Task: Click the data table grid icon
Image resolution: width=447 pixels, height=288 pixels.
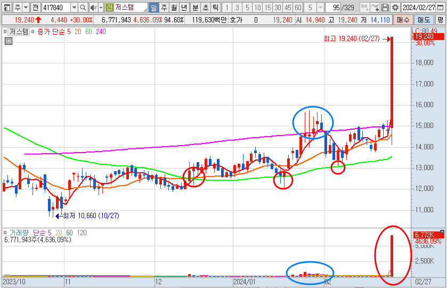Action: (9, 41)
